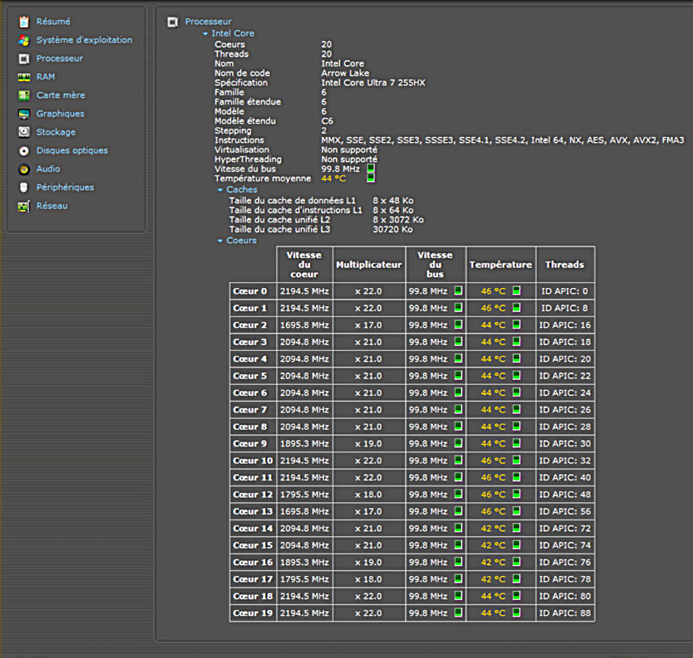Click the Résumé clipboard icon
This screenshot has height=658, width=693.
point(24,22)
